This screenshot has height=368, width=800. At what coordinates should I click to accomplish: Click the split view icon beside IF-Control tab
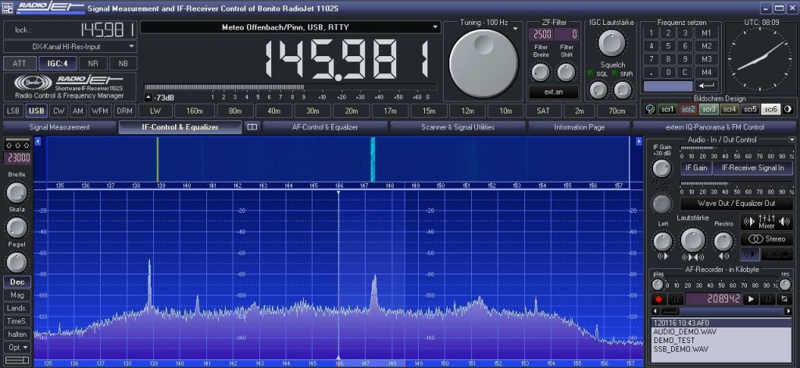point(252,126)
